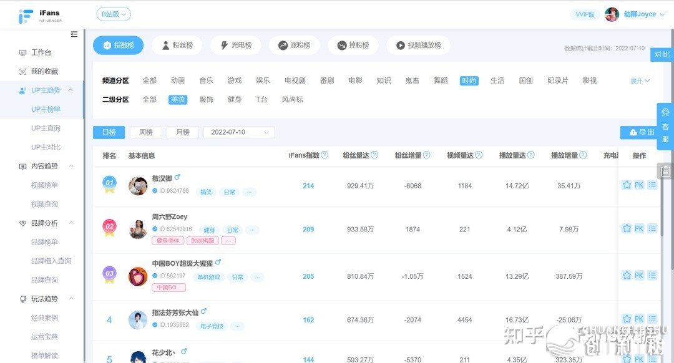This screenshot has height=363, width=674.
Task: Switch to 粉丝榜 tab
Action: tap(177, 46)
